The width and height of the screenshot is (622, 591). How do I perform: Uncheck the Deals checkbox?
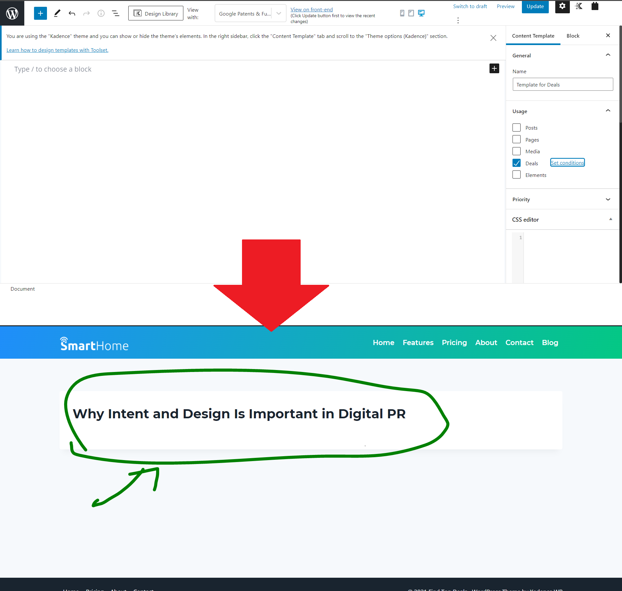point(516,163)
